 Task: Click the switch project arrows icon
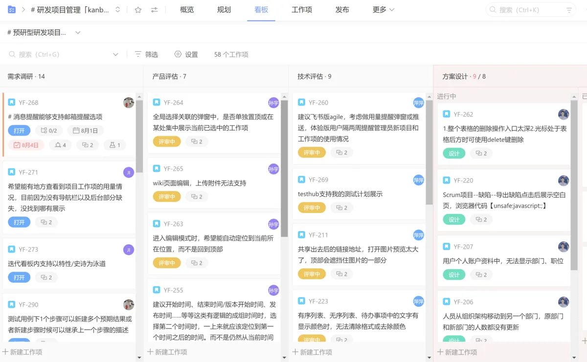(154, 10)
